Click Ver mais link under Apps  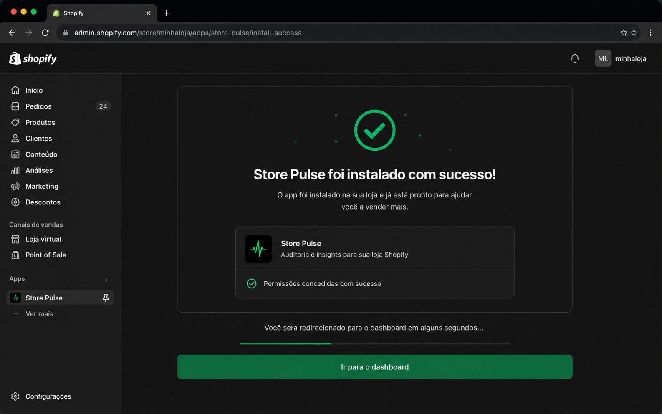39,314
